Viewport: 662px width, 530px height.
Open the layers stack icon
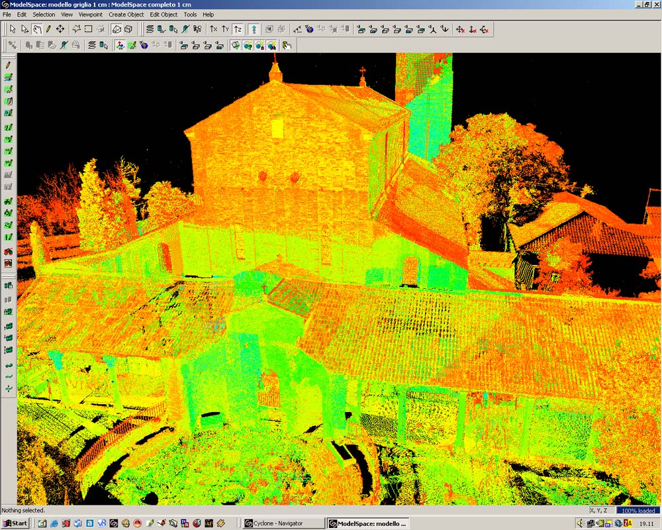coord(150,29)
